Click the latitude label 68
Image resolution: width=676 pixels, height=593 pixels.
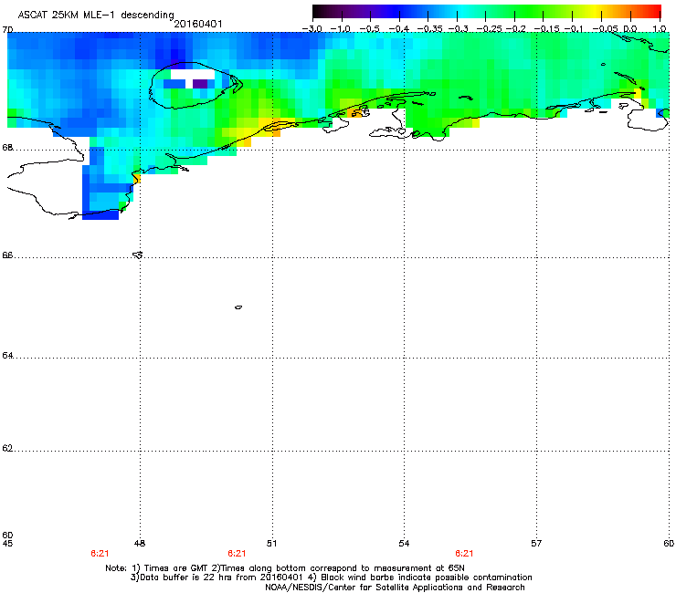coord(7,148)
